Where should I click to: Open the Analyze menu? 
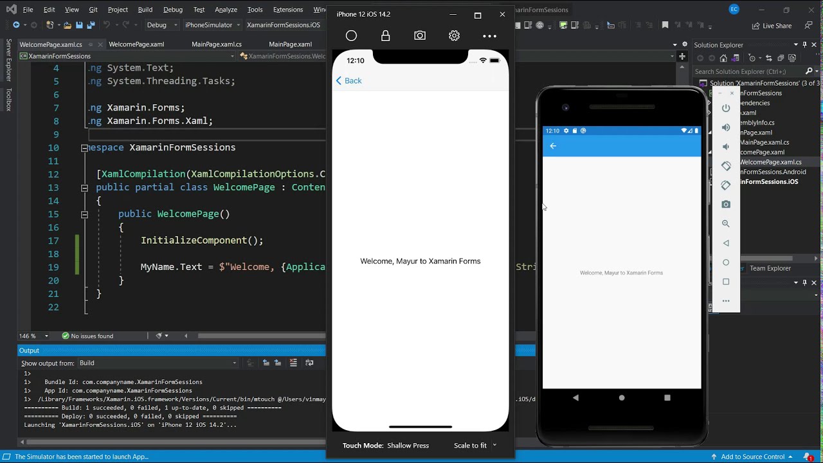click(x=226, y=10)
